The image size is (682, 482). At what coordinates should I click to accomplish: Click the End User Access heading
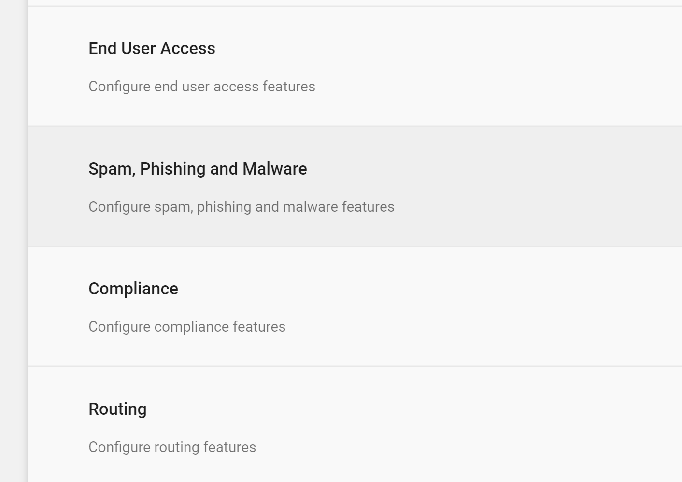point(152,48)
